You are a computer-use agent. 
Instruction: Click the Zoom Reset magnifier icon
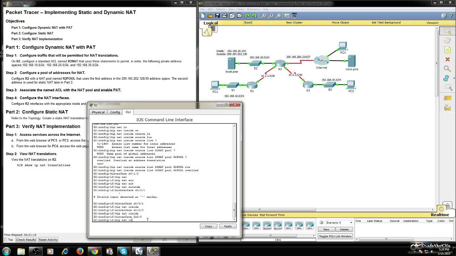pos(270,16)
